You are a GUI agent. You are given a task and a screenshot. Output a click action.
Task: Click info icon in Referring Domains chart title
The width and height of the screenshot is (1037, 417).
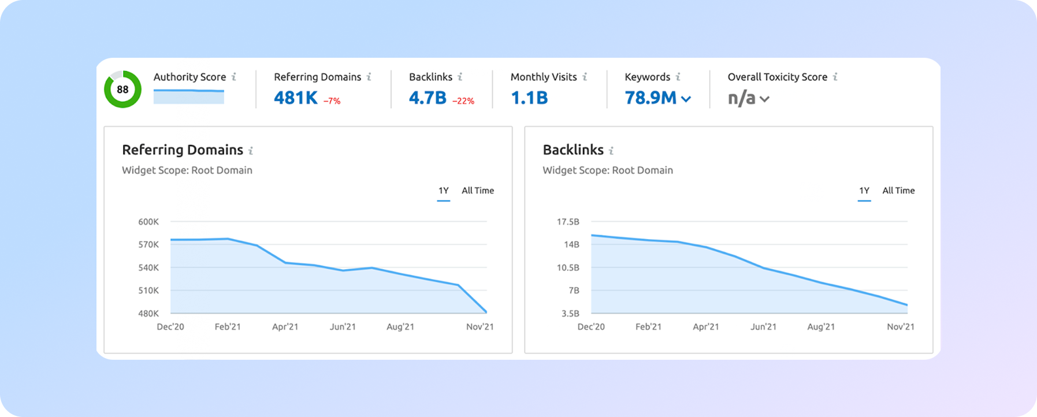tap(251, 151)
